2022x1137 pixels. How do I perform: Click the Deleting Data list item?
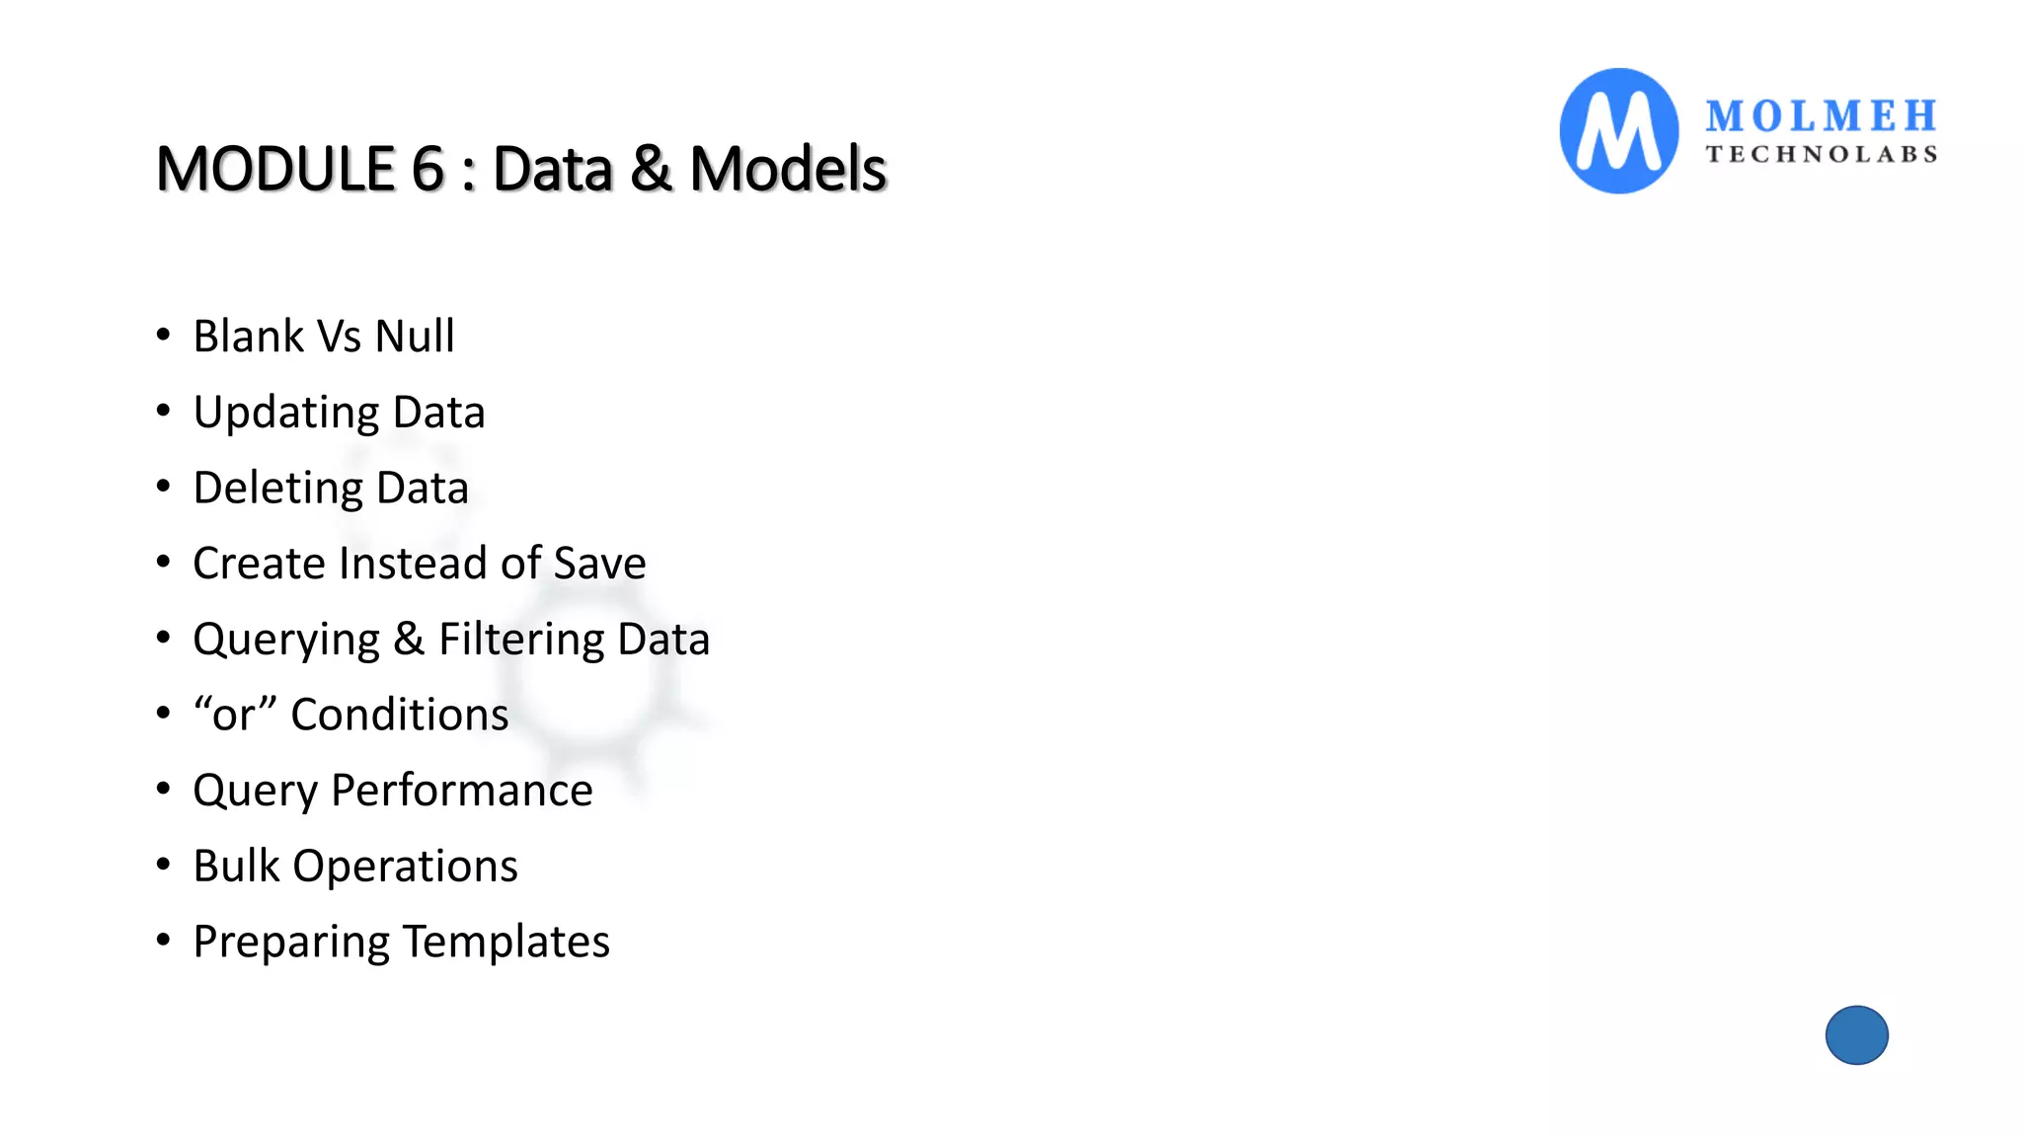(x=331, y=488)
